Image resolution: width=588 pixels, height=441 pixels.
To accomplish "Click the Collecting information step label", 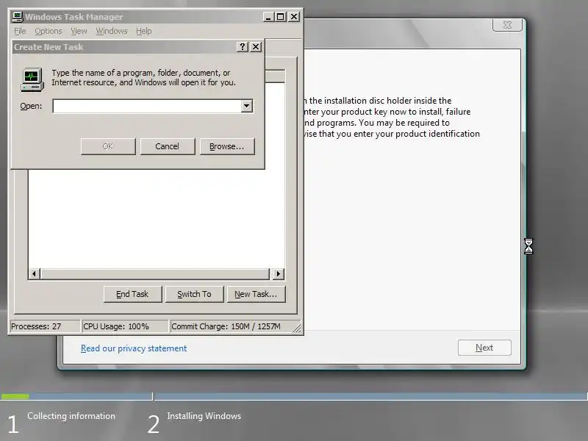I will (71, 416).
